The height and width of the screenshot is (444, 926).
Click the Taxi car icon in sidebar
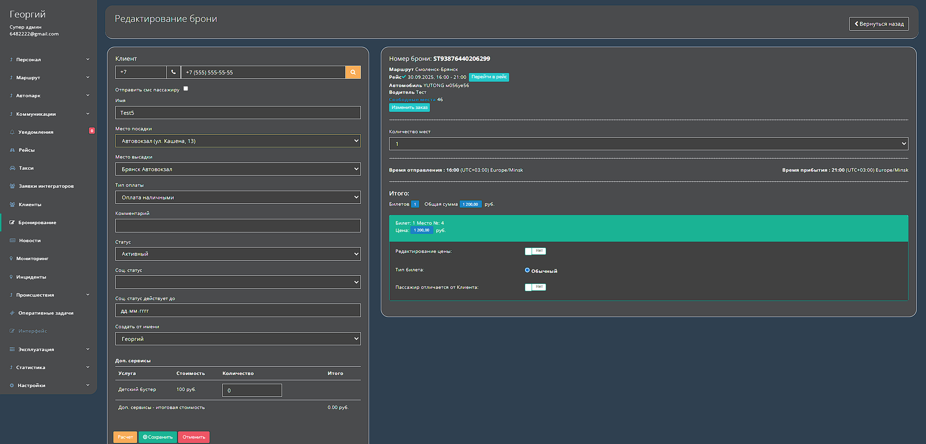click(x=12, y=168)
